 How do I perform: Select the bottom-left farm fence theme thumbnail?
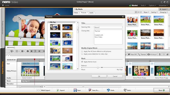55,66
